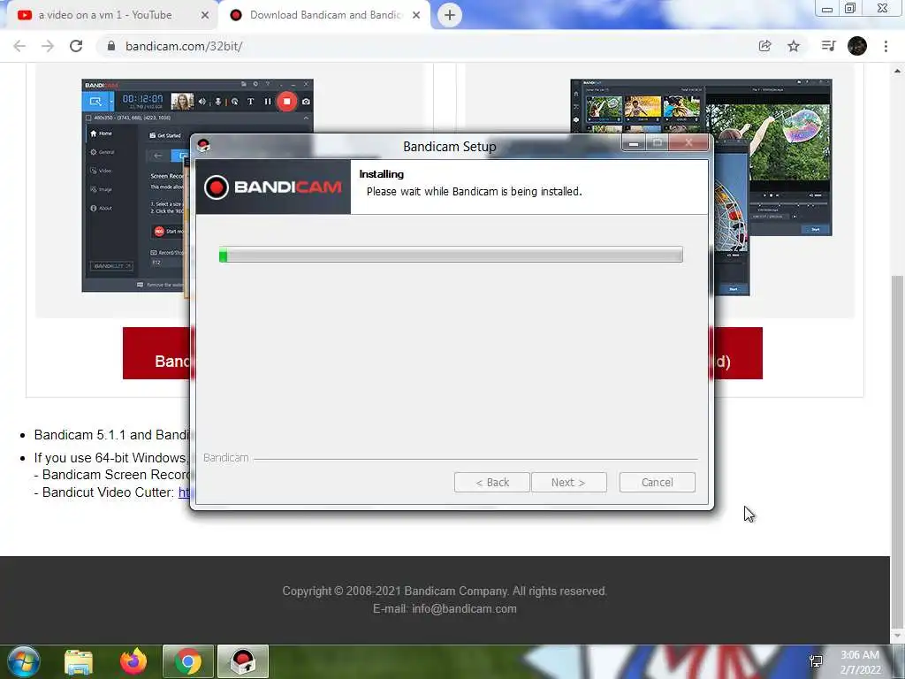Click the Copyright 2008-2021 Bandicam Company text
905x679 pixels.
pos(445,591)
